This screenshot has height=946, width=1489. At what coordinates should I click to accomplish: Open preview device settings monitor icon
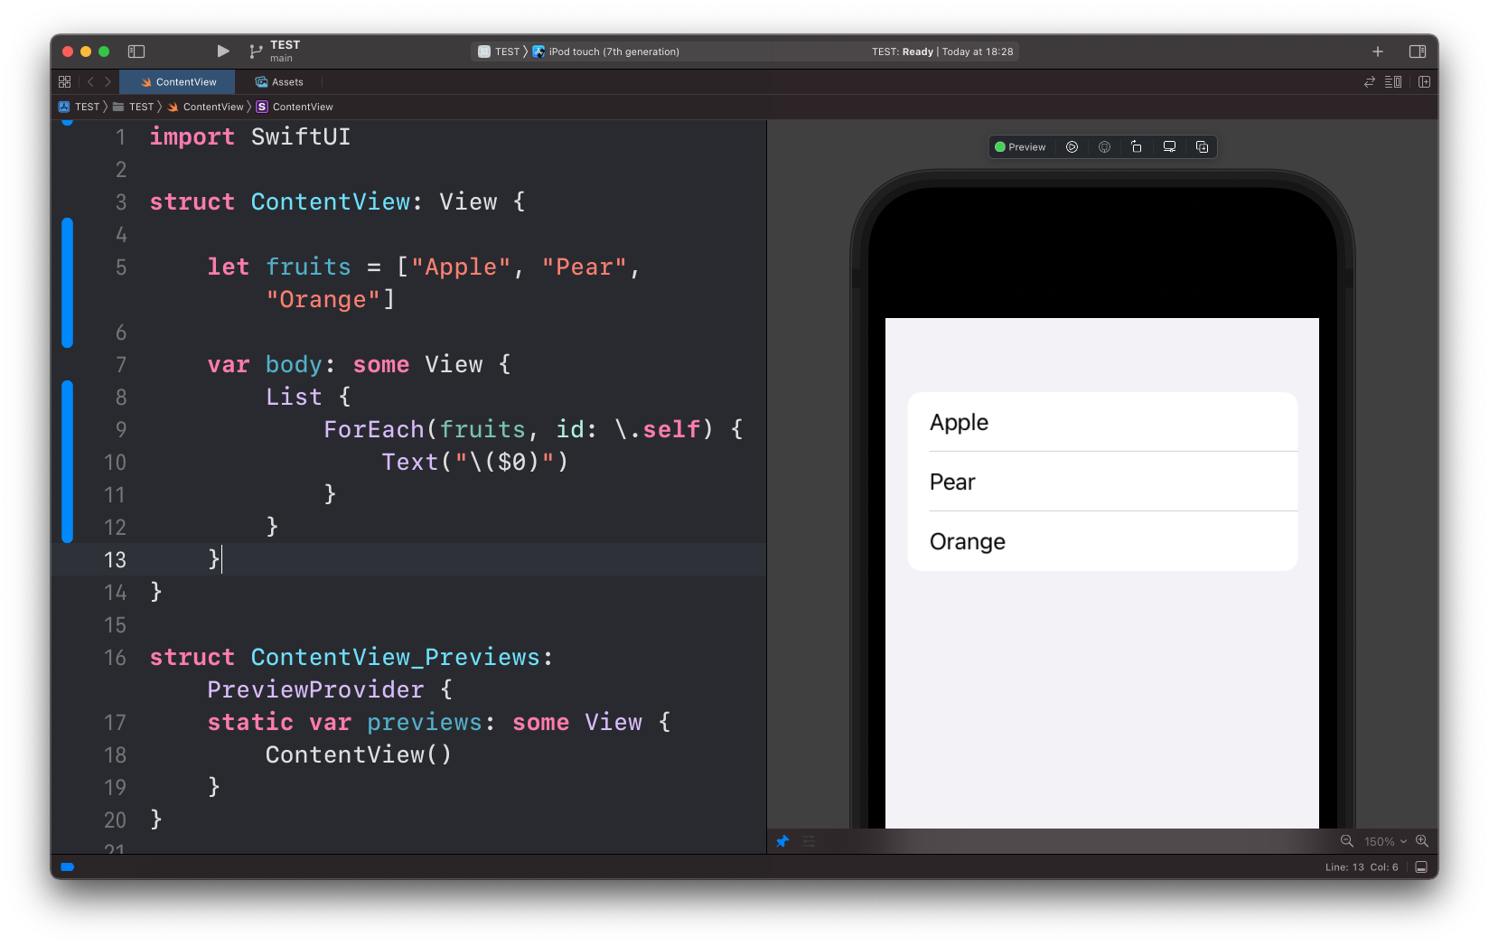1169,147
